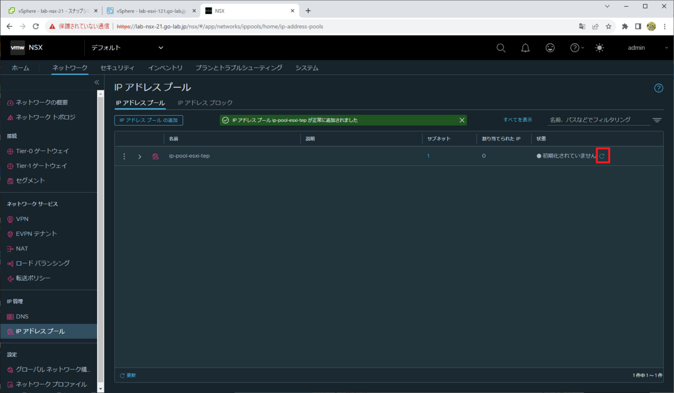This screenshot has height=393, width=674.
Task: Go to the ホーム tab
Action: [20, 68]
